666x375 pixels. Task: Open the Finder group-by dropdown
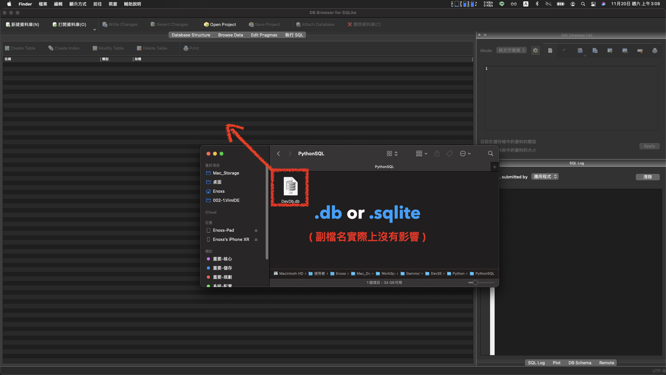click(x=421, y=153)
